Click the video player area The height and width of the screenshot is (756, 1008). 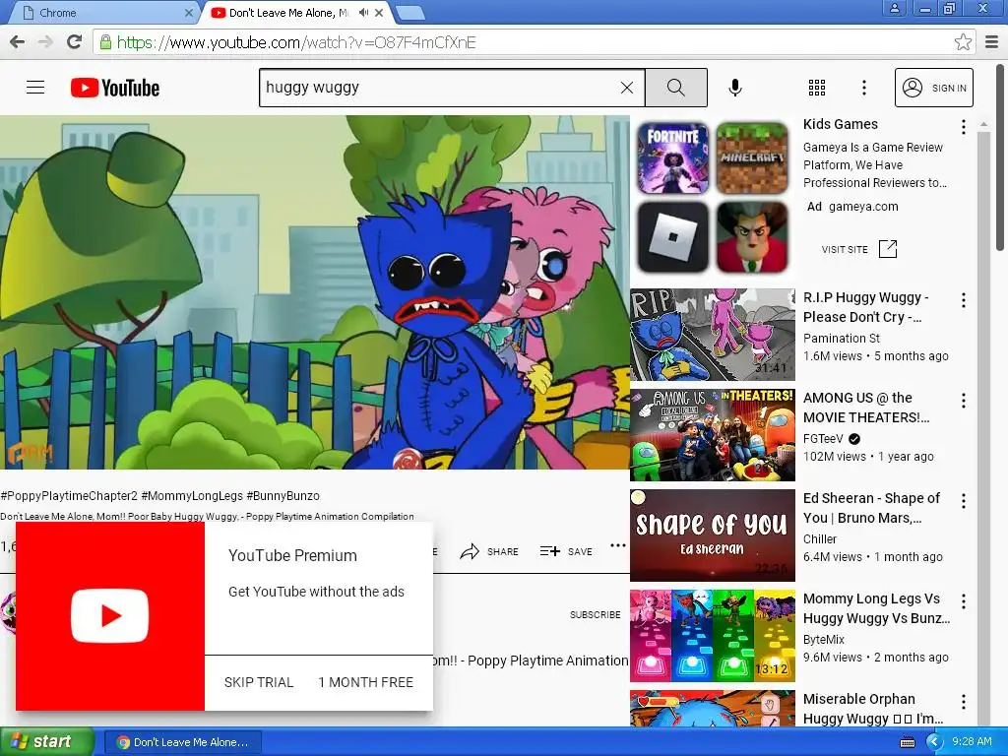(x=314, y=292)
